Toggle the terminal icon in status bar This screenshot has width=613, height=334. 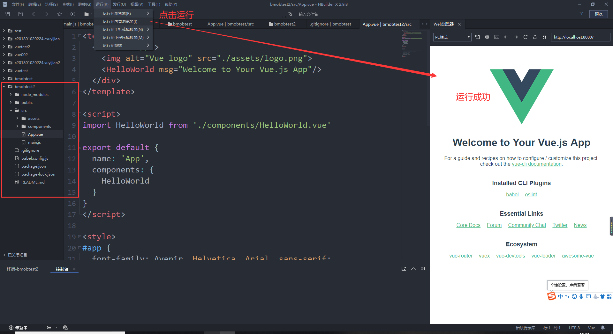click(57, 327)
